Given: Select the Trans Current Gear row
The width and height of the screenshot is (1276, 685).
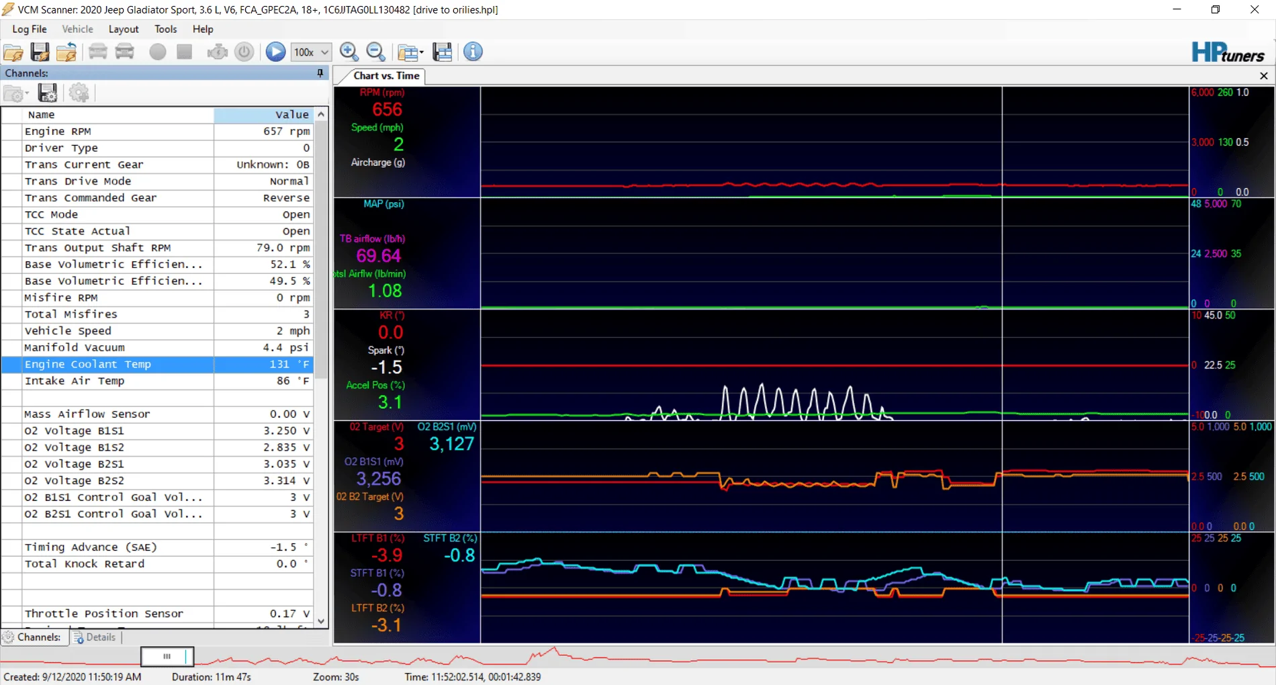Looking at the screenshot, I should coord(158,165).
